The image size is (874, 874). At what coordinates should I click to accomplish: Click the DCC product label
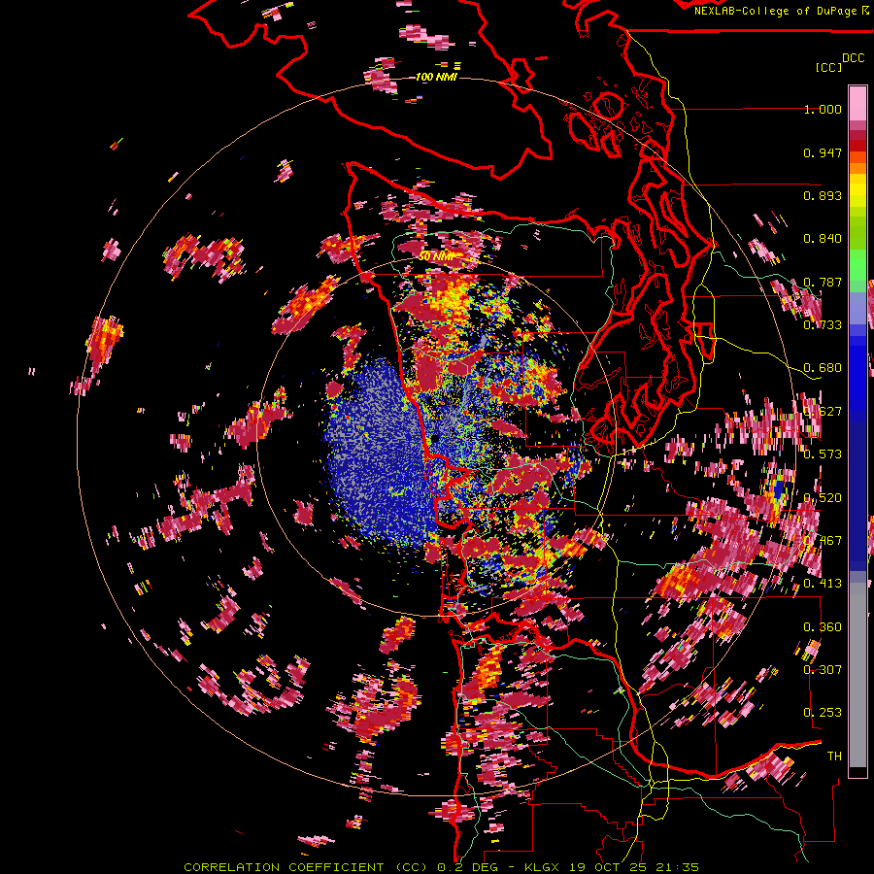click(853, 57)
